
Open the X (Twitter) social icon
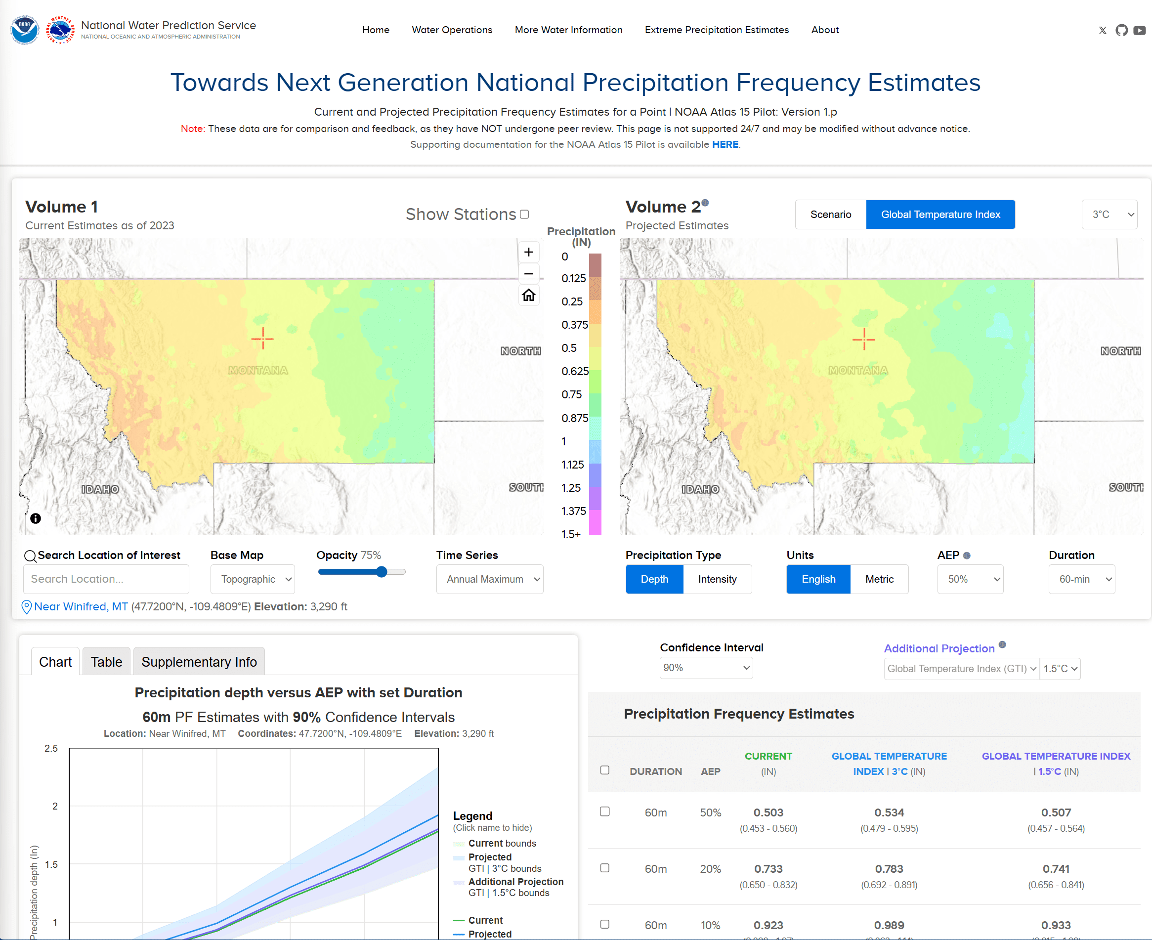[x=1103, y=30]
